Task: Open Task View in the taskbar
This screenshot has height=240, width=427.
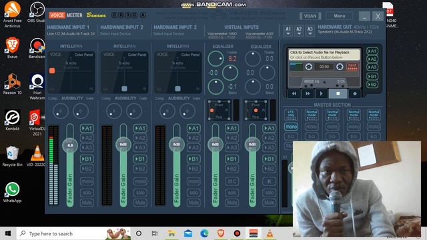Action: [155, 233]
